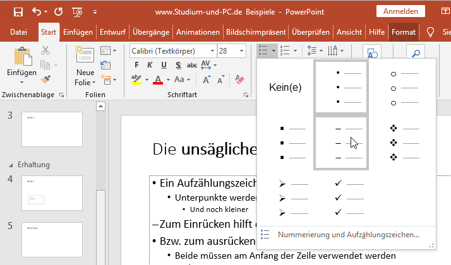Switch to the Entwurf tab
This screenshot has width=451, height=265.
point(112,32)
